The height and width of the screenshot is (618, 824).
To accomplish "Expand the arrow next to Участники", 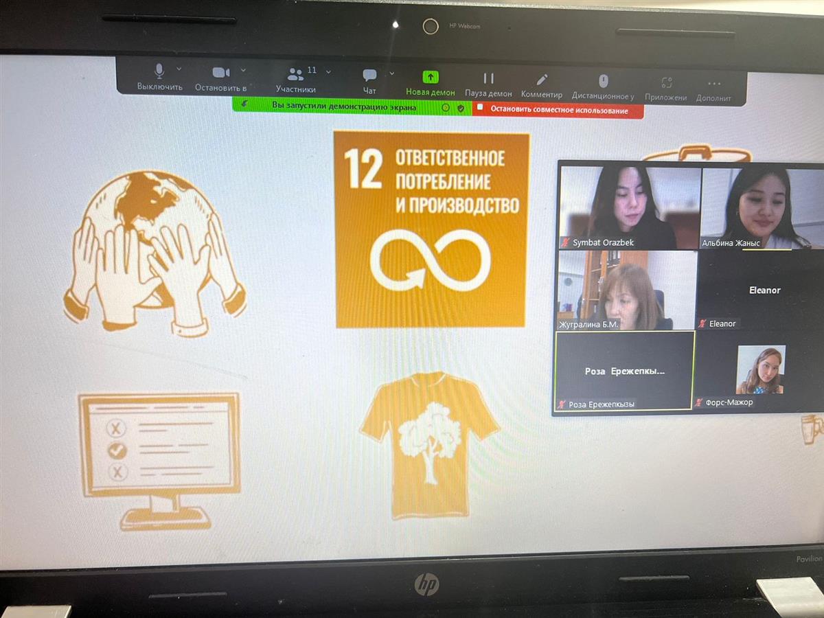I will (328, 71).
